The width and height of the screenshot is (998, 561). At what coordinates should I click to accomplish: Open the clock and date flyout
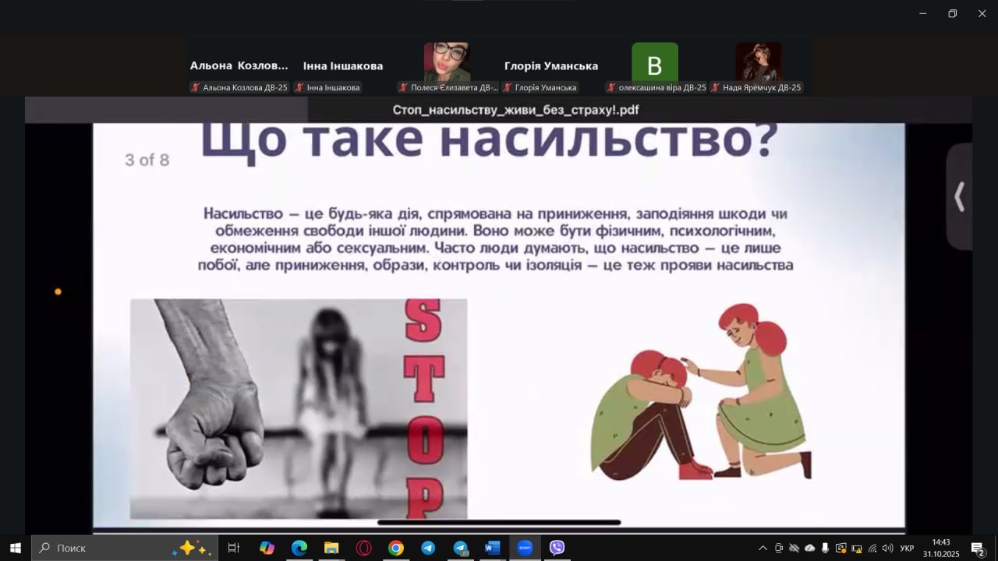click(940, 548)
